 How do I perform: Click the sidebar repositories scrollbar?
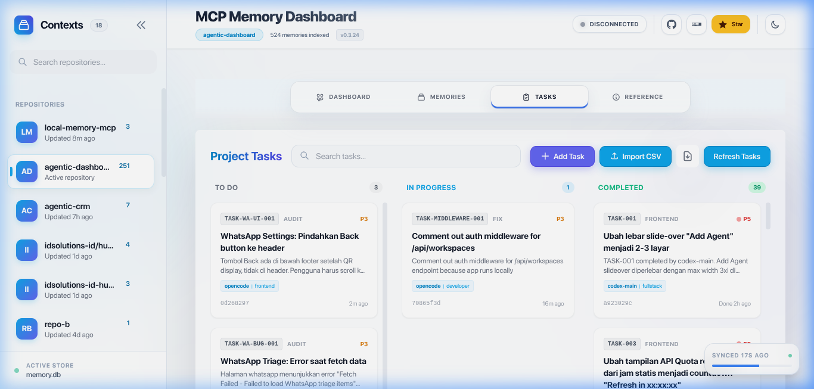pyautogui.click(x=164, y=132)
